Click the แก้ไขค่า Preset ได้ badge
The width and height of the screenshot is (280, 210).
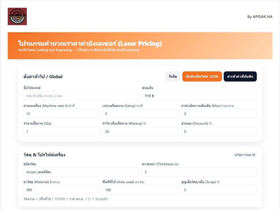[245, 155]
